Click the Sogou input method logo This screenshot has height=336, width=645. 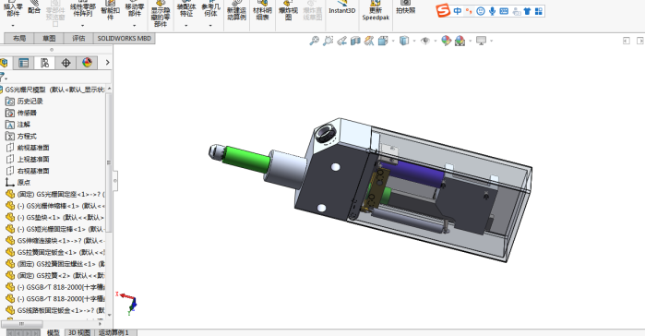pyautogui.click(x=443, y=11)
